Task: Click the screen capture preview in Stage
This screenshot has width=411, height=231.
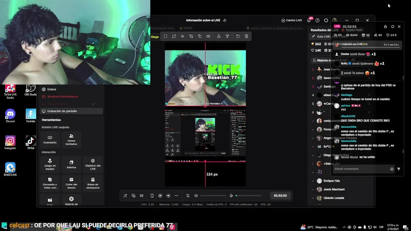Action: coord(205,134)
